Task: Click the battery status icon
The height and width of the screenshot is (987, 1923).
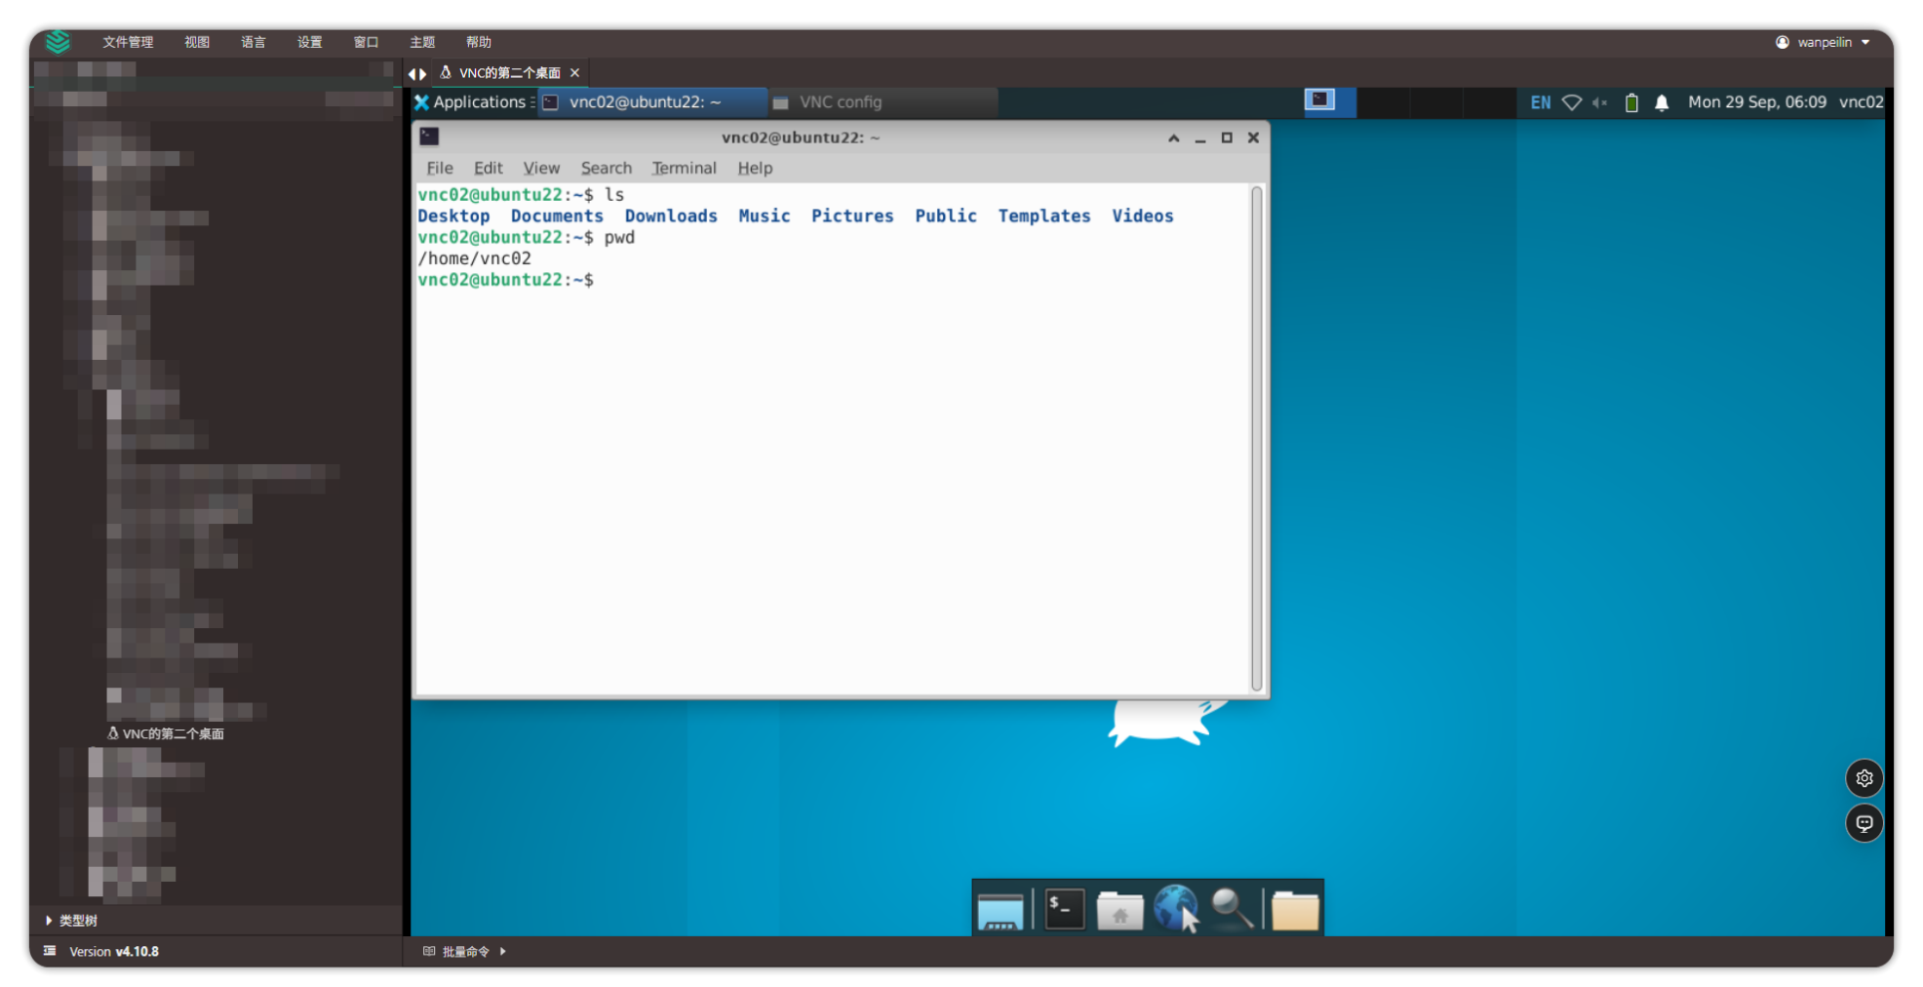Action: point(1631,102)
